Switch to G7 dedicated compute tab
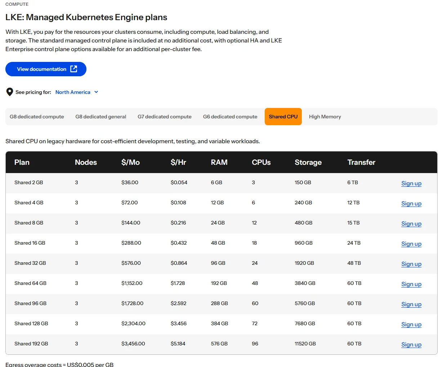 coord(165,117)
